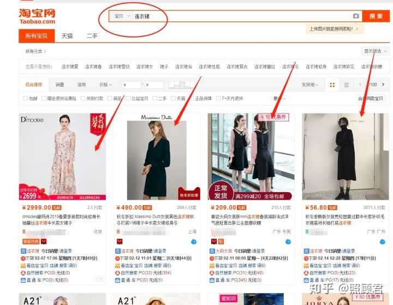The image size is (393, 305).
Task: Click red Tmall badge on ¥490.00 item
Action: coord(120,242)
